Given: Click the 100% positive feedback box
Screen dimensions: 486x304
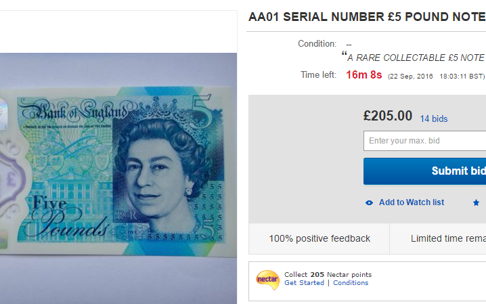Looking at the screenshot, I should point(319,238).
